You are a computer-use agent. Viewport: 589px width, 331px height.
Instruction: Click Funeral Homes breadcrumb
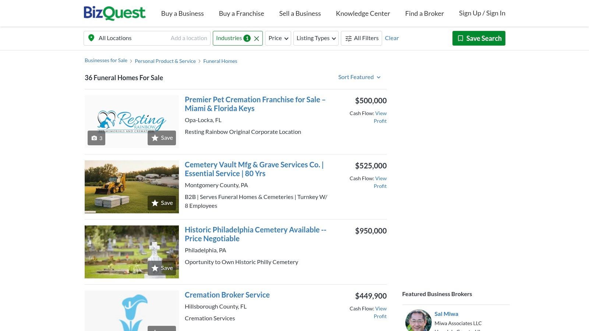[x=220, y=61]
